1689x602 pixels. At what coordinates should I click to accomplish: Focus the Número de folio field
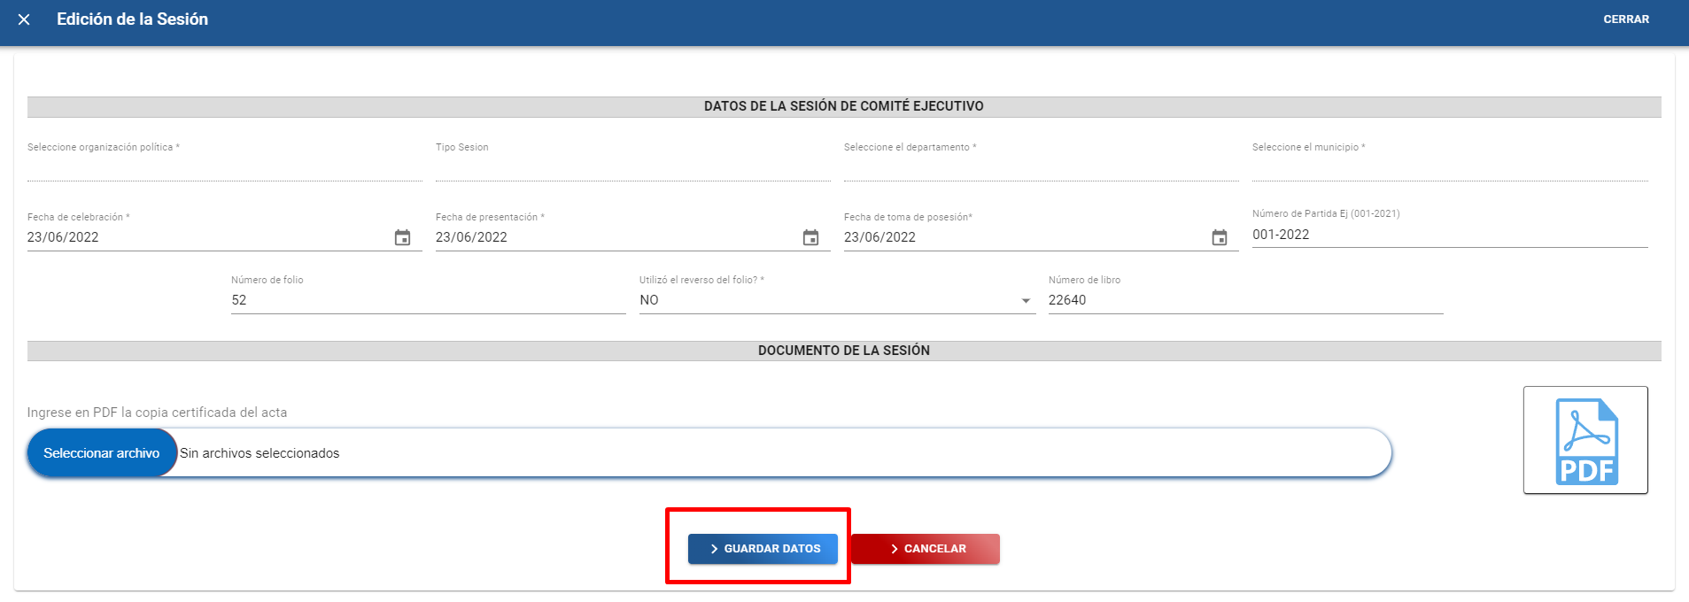tap(428, 300)
